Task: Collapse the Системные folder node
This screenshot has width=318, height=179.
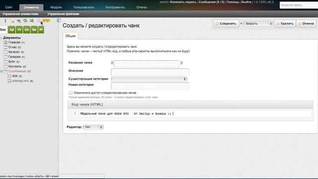Action: tap(1, 72)
